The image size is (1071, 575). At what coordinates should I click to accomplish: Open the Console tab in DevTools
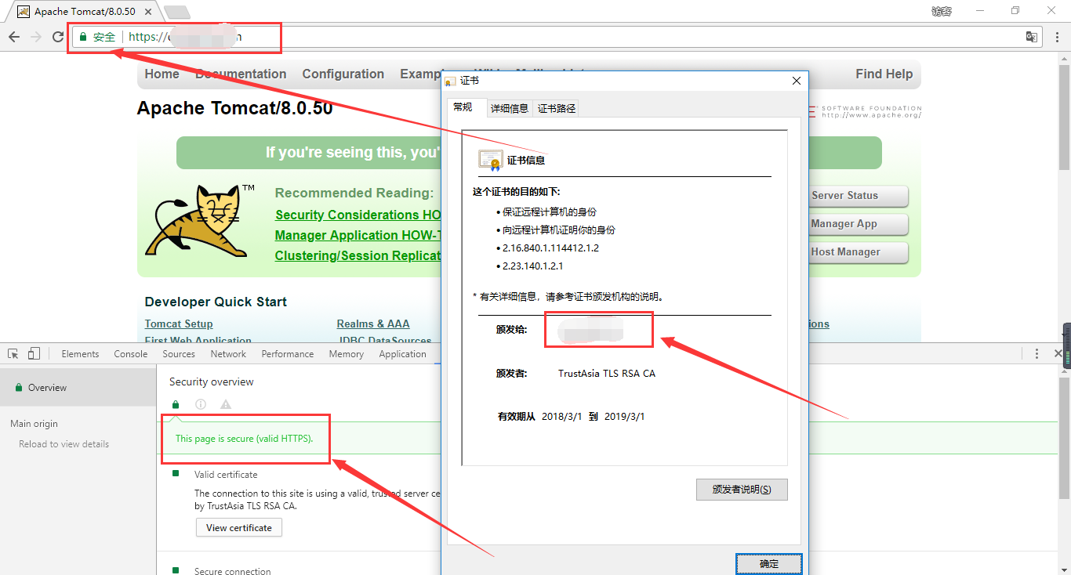[x=131, y=354]
